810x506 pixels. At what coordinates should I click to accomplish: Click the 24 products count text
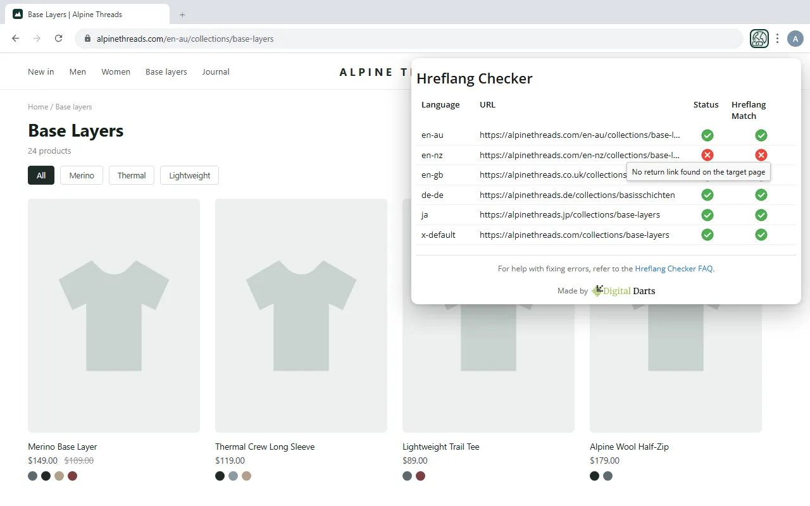49,151
